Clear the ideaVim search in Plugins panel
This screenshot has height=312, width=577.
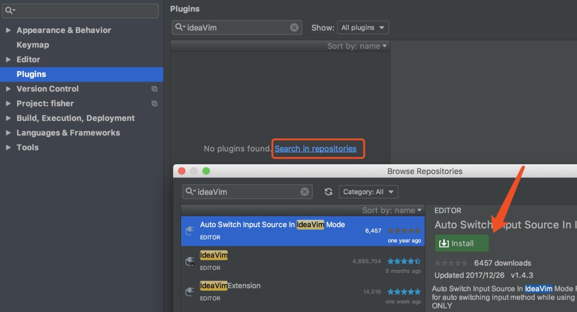(x=294, y=28)
